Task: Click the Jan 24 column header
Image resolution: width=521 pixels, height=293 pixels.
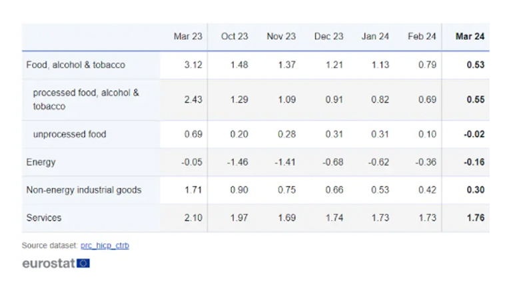Action: coord(375,37)
